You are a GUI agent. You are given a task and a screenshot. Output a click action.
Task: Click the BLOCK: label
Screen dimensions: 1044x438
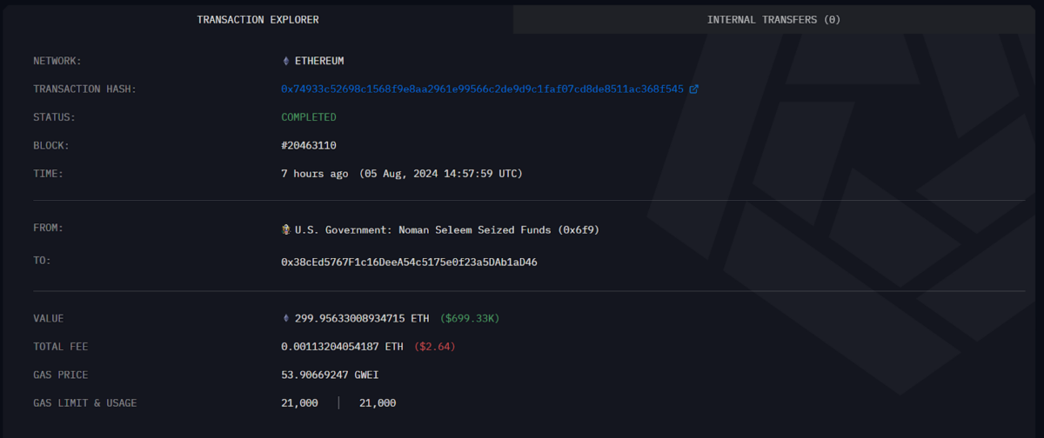51,145
